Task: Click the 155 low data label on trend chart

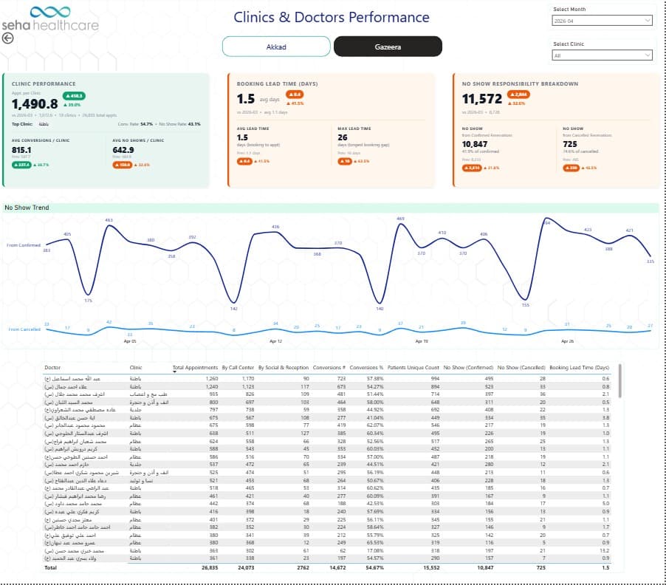Action: click(x=526, y=305)
